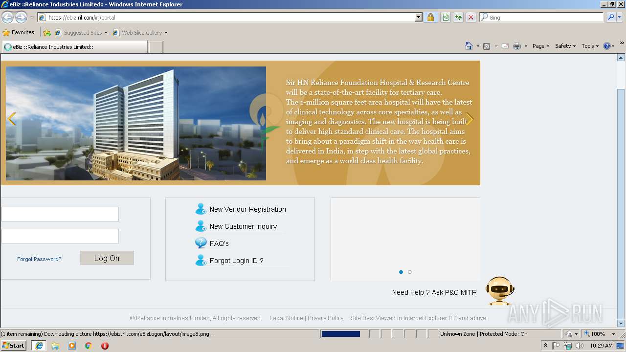Open New Customer Inquiry link
The width and height of the screenshot is (626, 352).
(243, 226)
